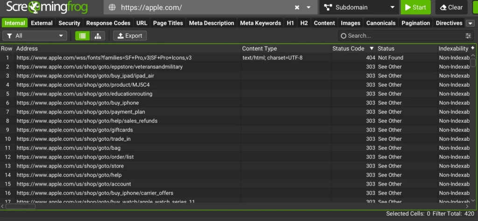
Task: Switch to list view
Action: click(82, 35)
